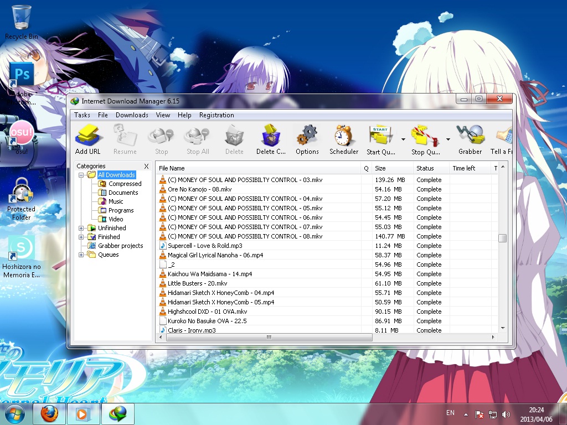
Task: Open the Adobe Photoshop desktop shortcut
Action: pyautogui.click(x=22, y=84)
